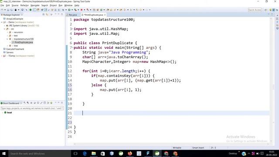Open the New file toolbar icon
Viewport: 279px width, 157px height.
[x=2, y=10]
